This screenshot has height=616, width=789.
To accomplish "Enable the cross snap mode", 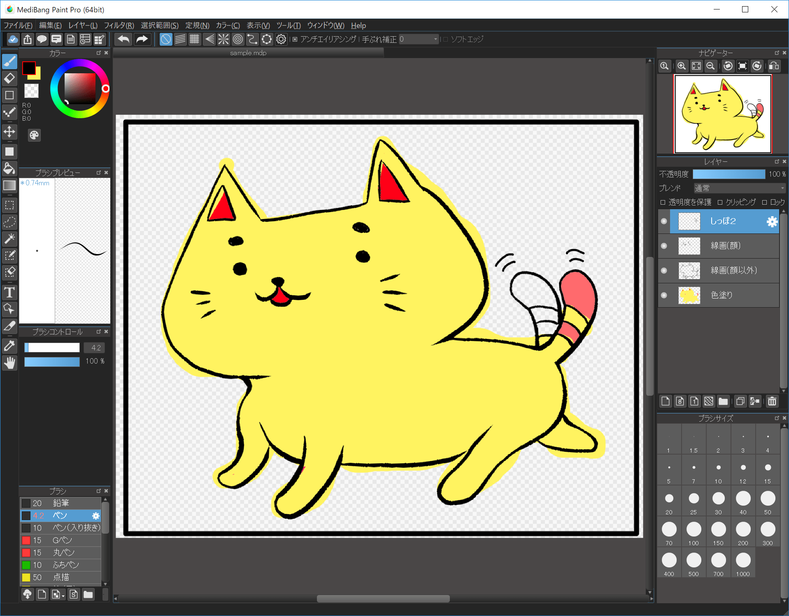I will point(223,39).
